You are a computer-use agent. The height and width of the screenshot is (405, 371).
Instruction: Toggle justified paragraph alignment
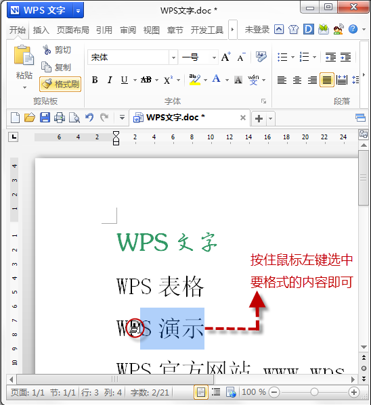327,80
